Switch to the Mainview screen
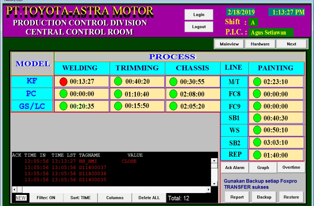Screen dimensions: 314x206 (x=229, y=44)
